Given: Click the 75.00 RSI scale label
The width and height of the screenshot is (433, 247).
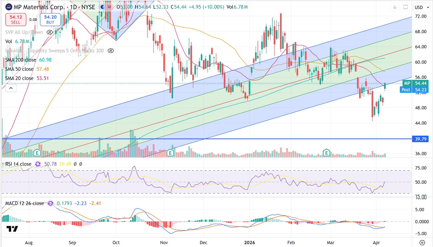Looking at the screenshot, I should pos(421,168).
